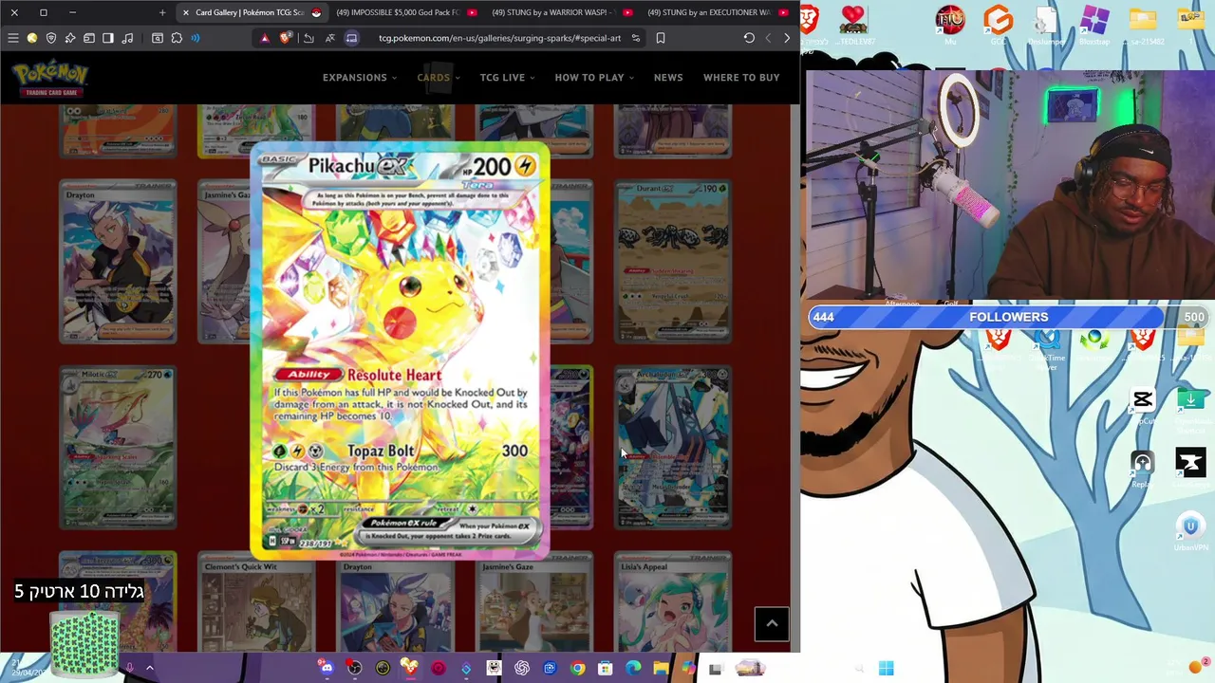Click the enlarged Pikachu ex card
This screenshot has height=683, width=1215.
[x=400, y=351]
